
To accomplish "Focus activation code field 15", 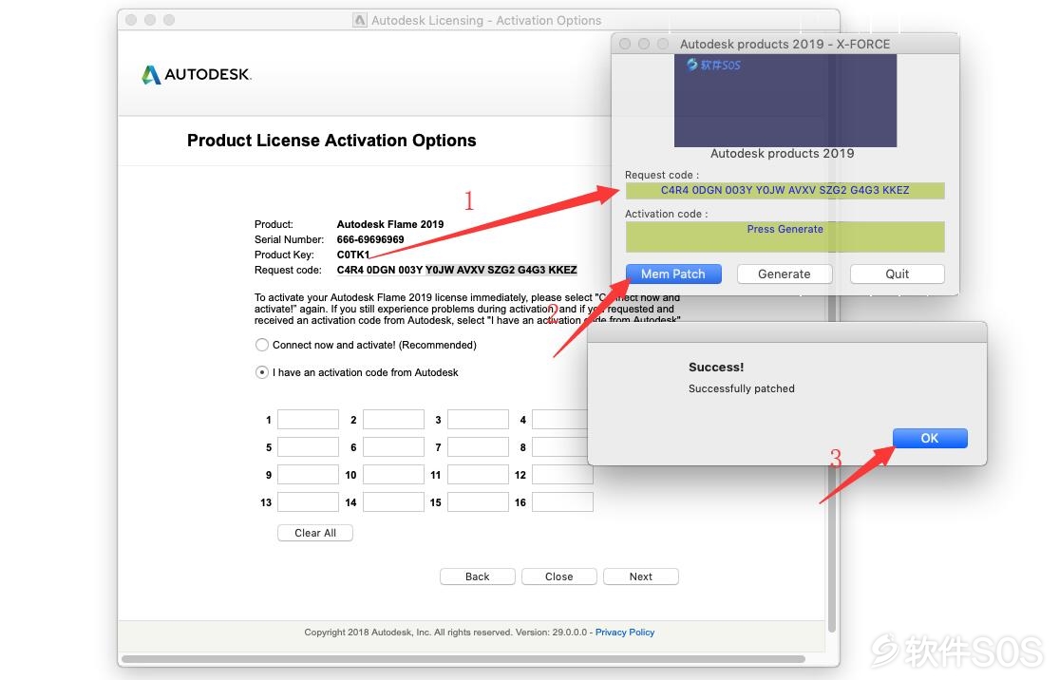I will [478, 501].
